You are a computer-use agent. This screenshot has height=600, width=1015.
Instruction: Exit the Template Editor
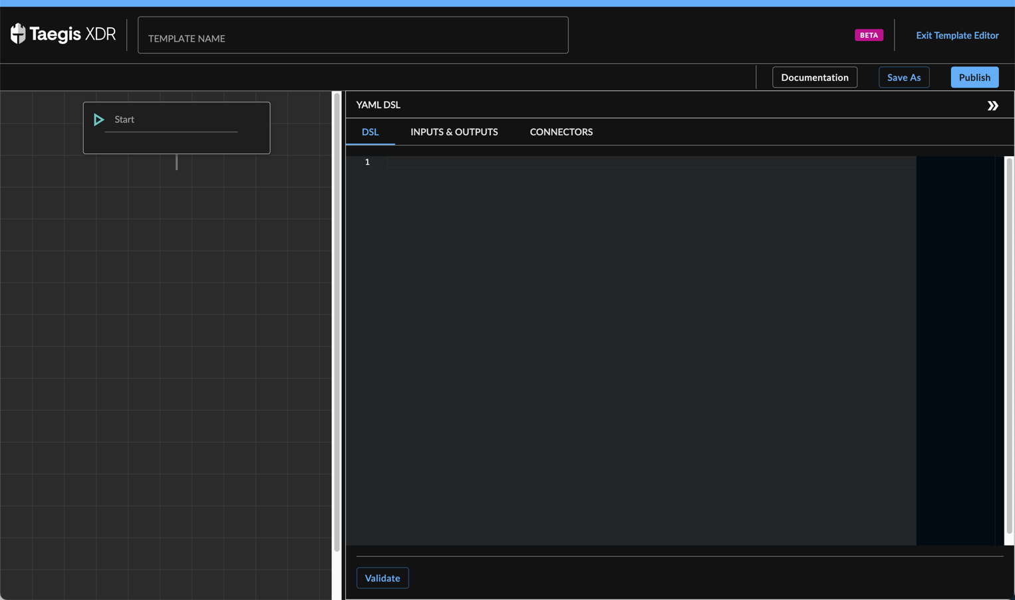[x=957, y=35]
